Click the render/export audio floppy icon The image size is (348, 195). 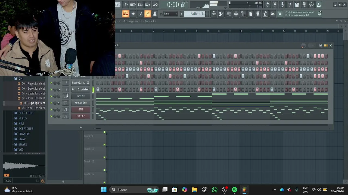click(304, 5)
